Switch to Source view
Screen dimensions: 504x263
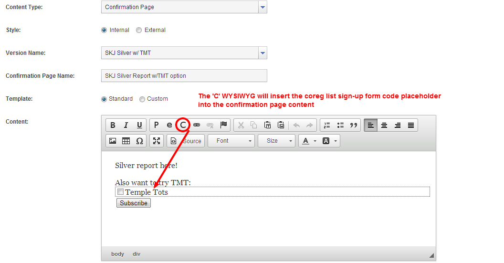point(186,141)
